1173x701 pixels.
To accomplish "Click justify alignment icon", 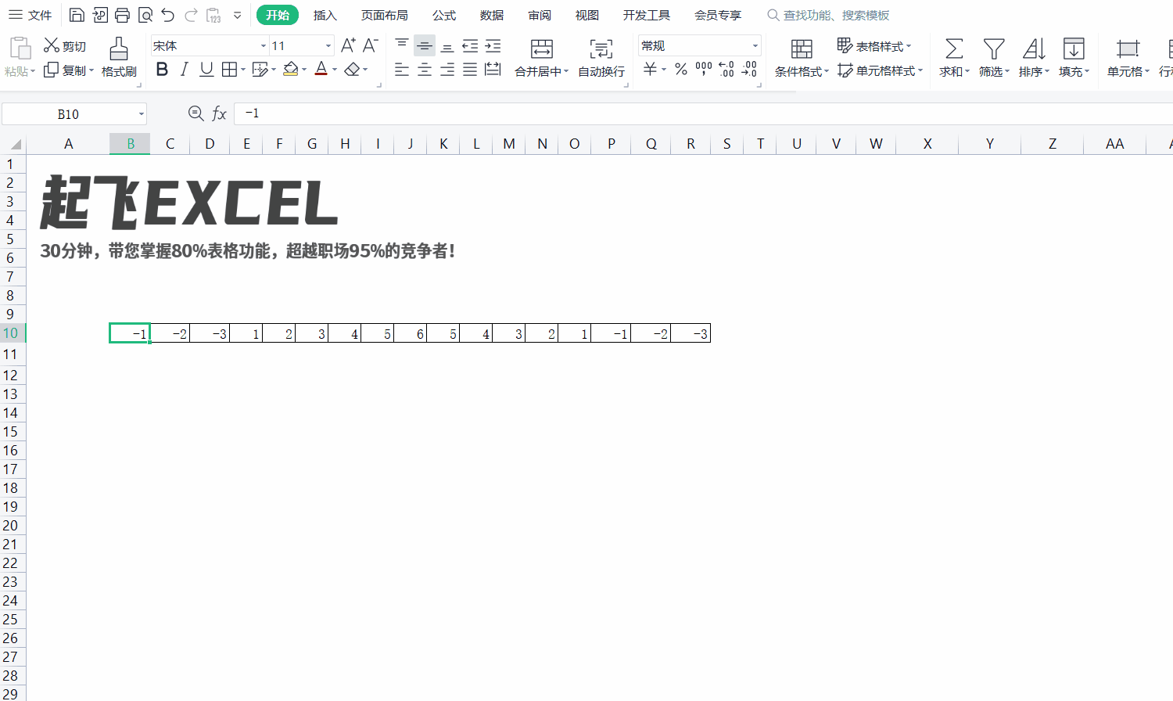I will [x=470, y=70].
